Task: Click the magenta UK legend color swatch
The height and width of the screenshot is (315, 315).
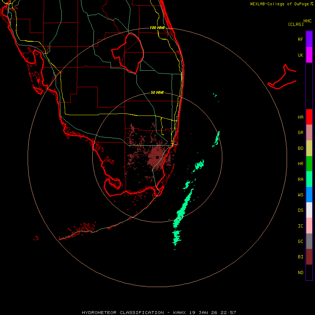Action: click(309, 55)
